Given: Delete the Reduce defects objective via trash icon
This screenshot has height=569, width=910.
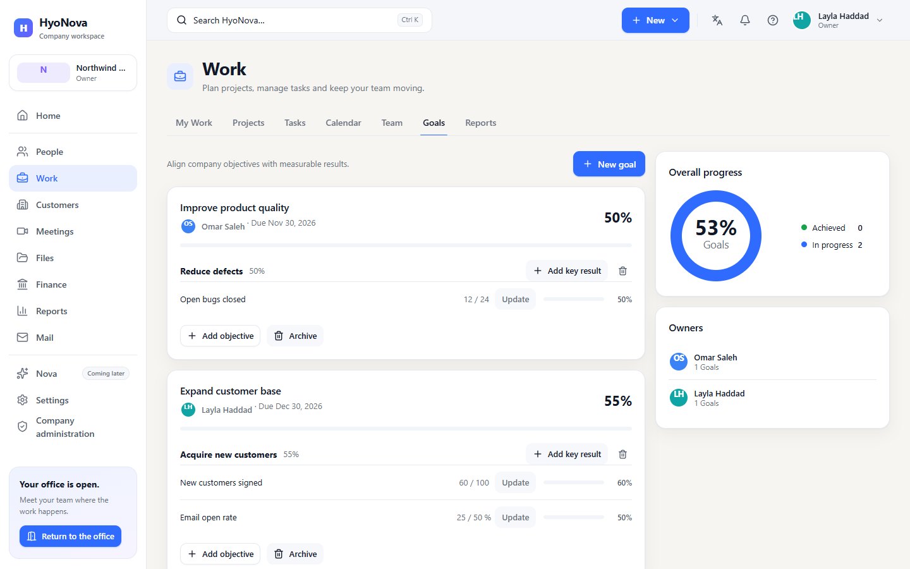Looking at the screenshot, I should coord(622,271).
